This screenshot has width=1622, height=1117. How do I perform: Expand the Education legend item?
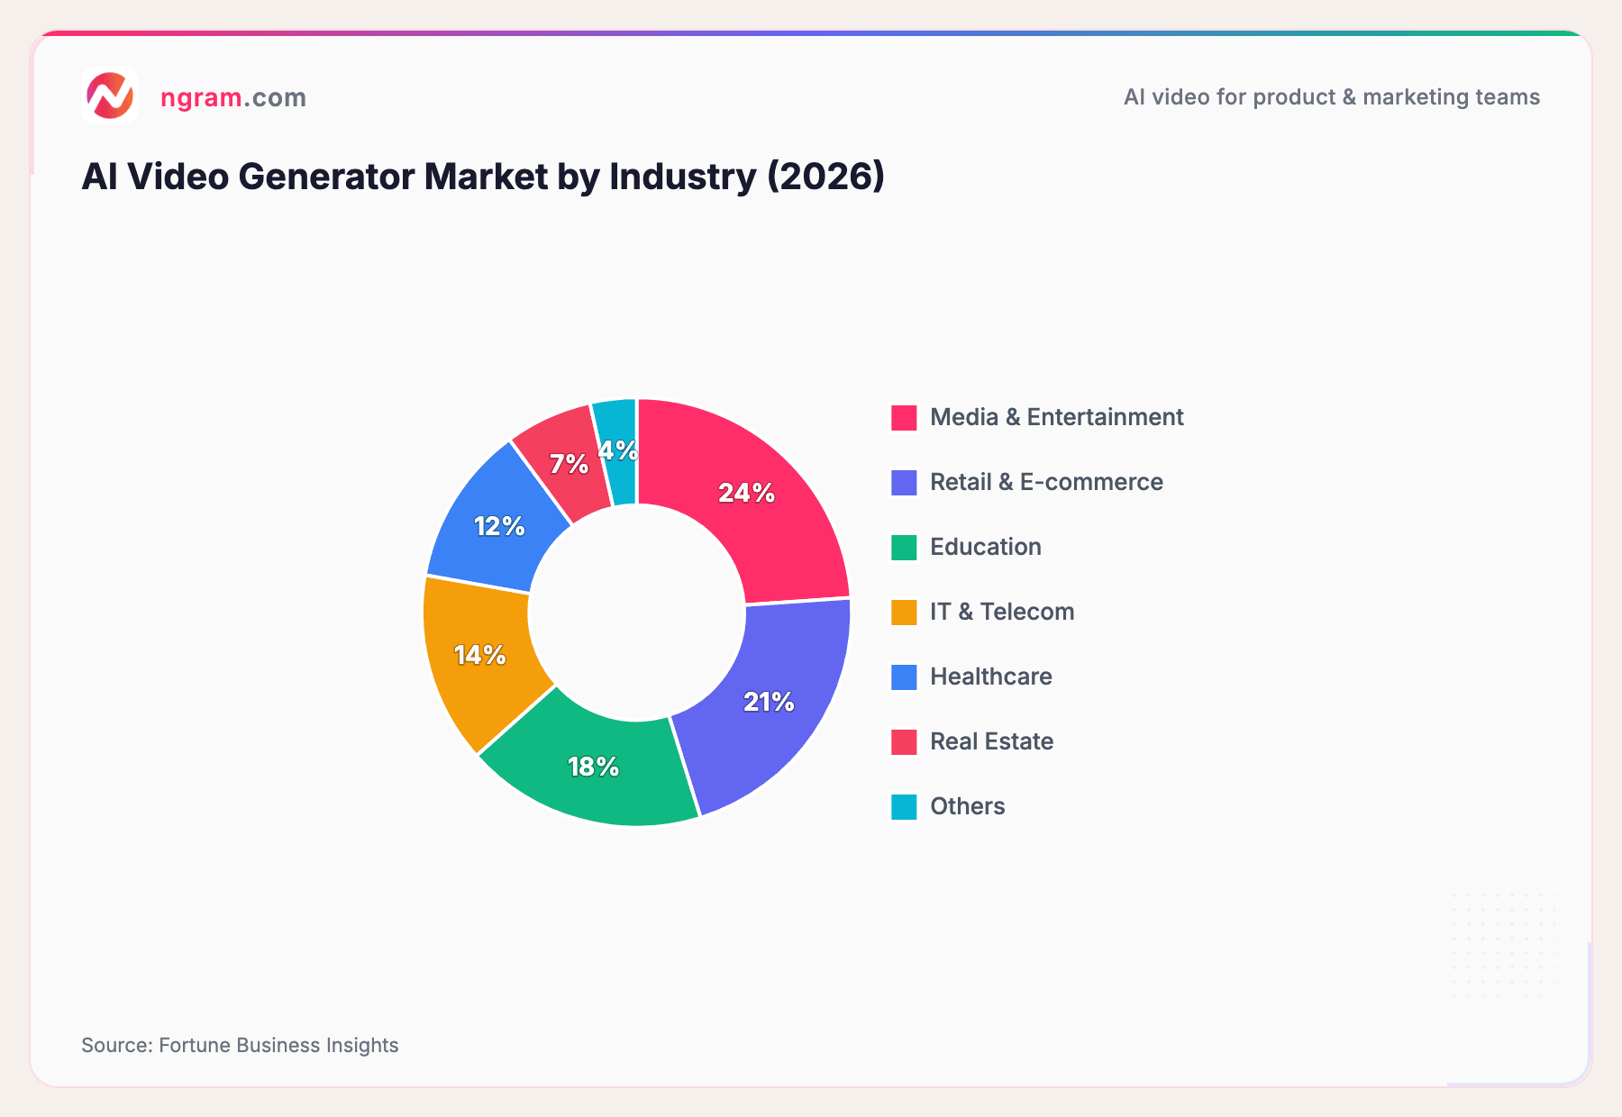click(x=985, y=546)
